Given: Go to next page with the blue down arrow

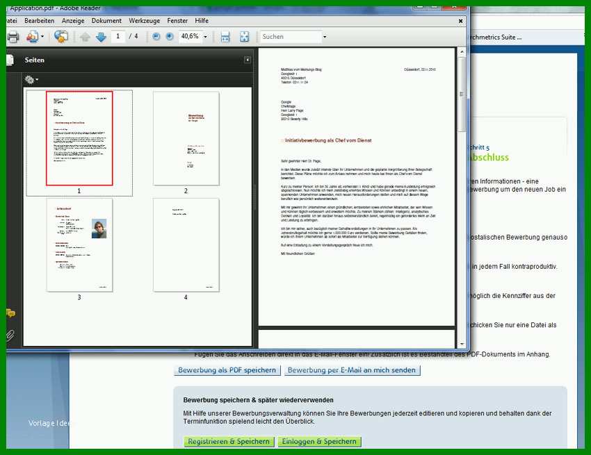Looking at the screenshot, I should pos(101,37).
